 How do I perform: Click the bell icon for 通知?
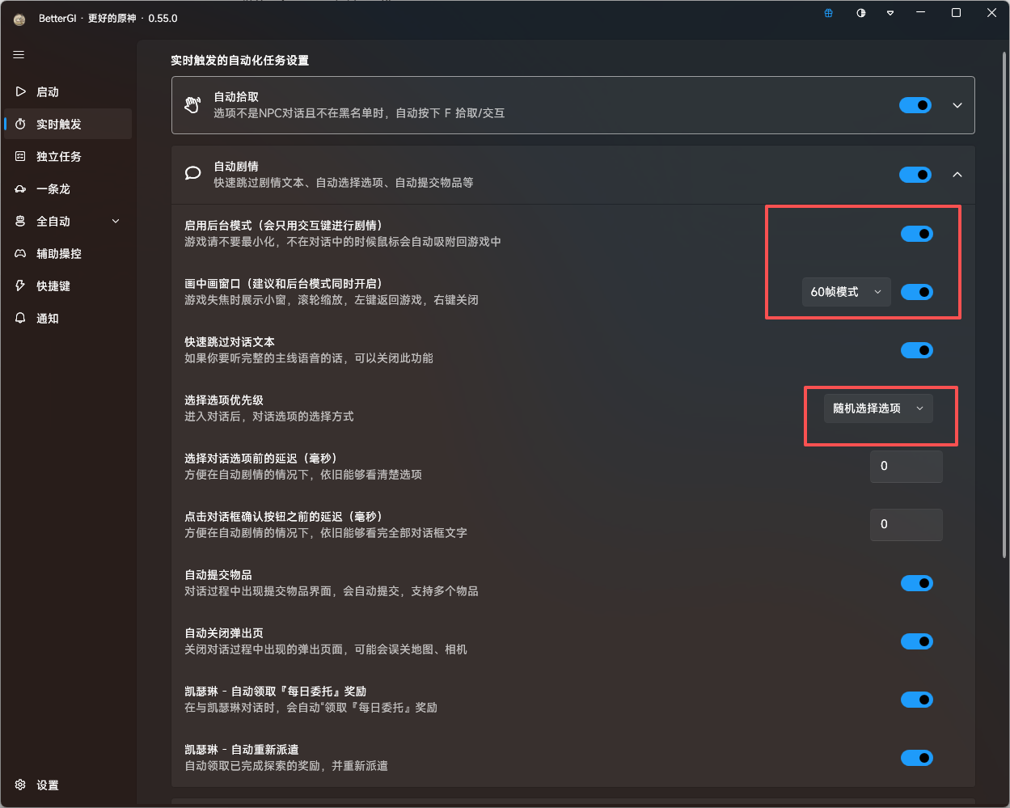click(x=20, y=318)
